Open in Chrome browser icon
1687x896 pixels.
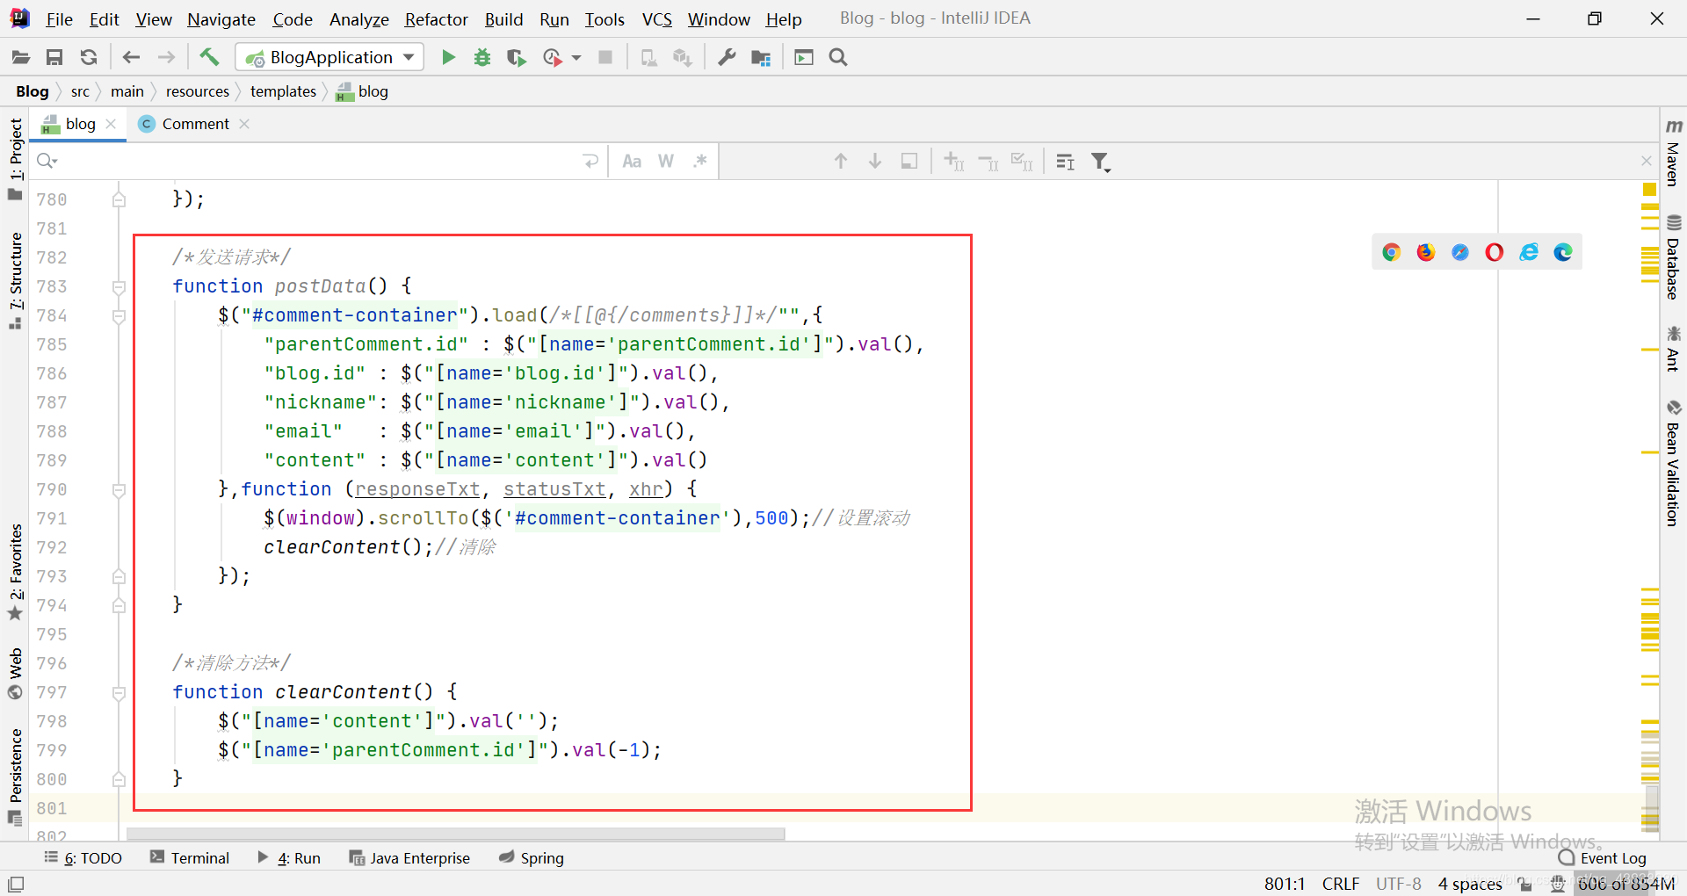click(x=1391, y=252)
